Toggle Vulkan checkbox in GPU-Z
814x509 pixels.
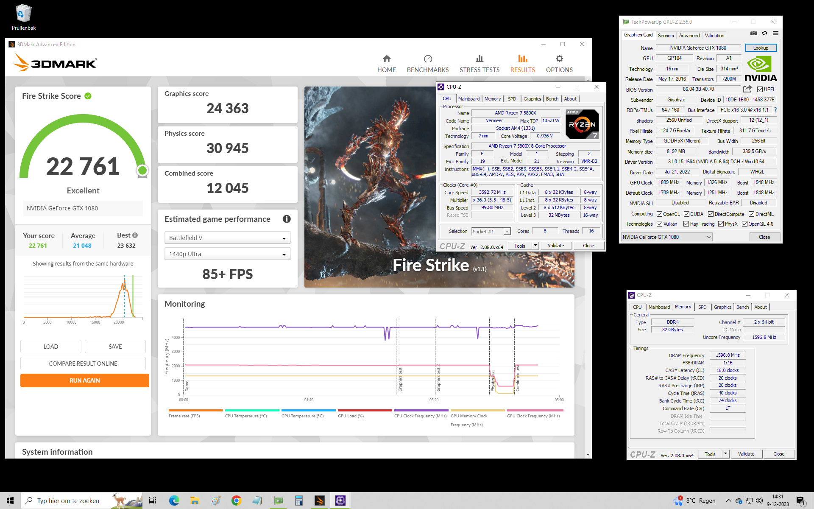click(x=659, y=224)
